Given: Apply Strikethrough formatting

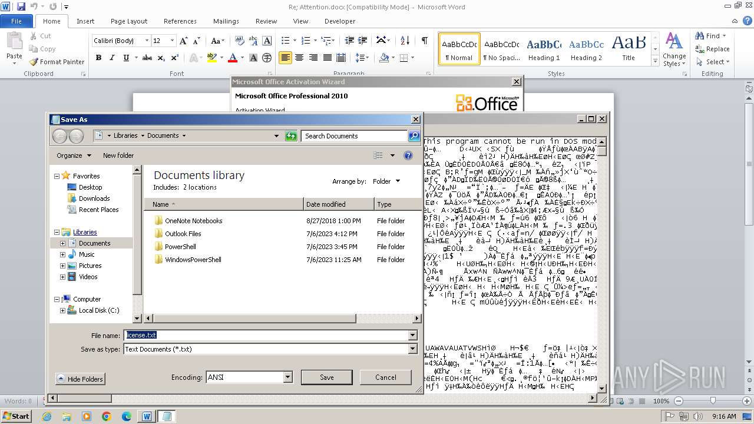Looking at the screenshot, I should pos(147,58).
